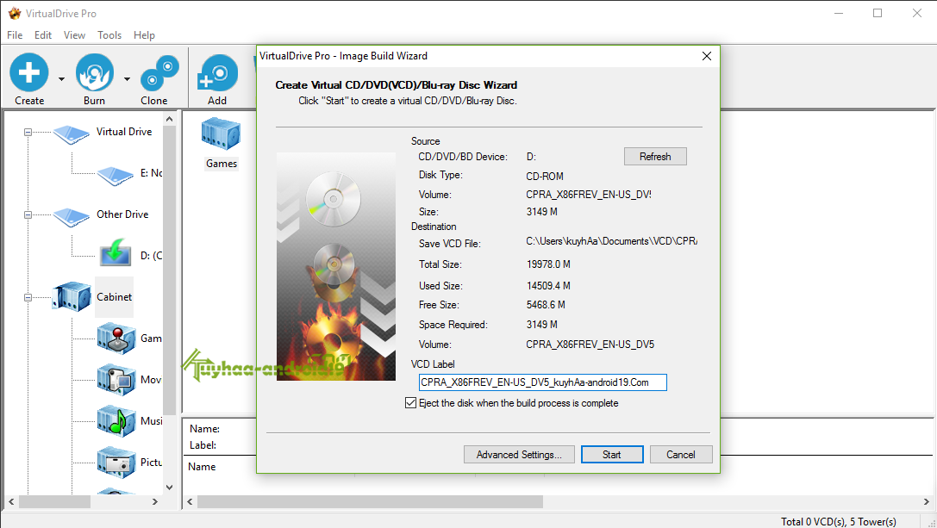Click Start to build the image
The height and width of the screenshot is (528, 937).
pyautogui.click(x=612, y=455)
